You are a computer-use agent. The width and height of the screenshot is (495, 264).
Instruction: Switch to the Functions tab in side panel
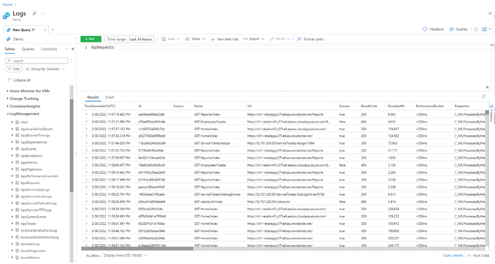tap(49, 49)
